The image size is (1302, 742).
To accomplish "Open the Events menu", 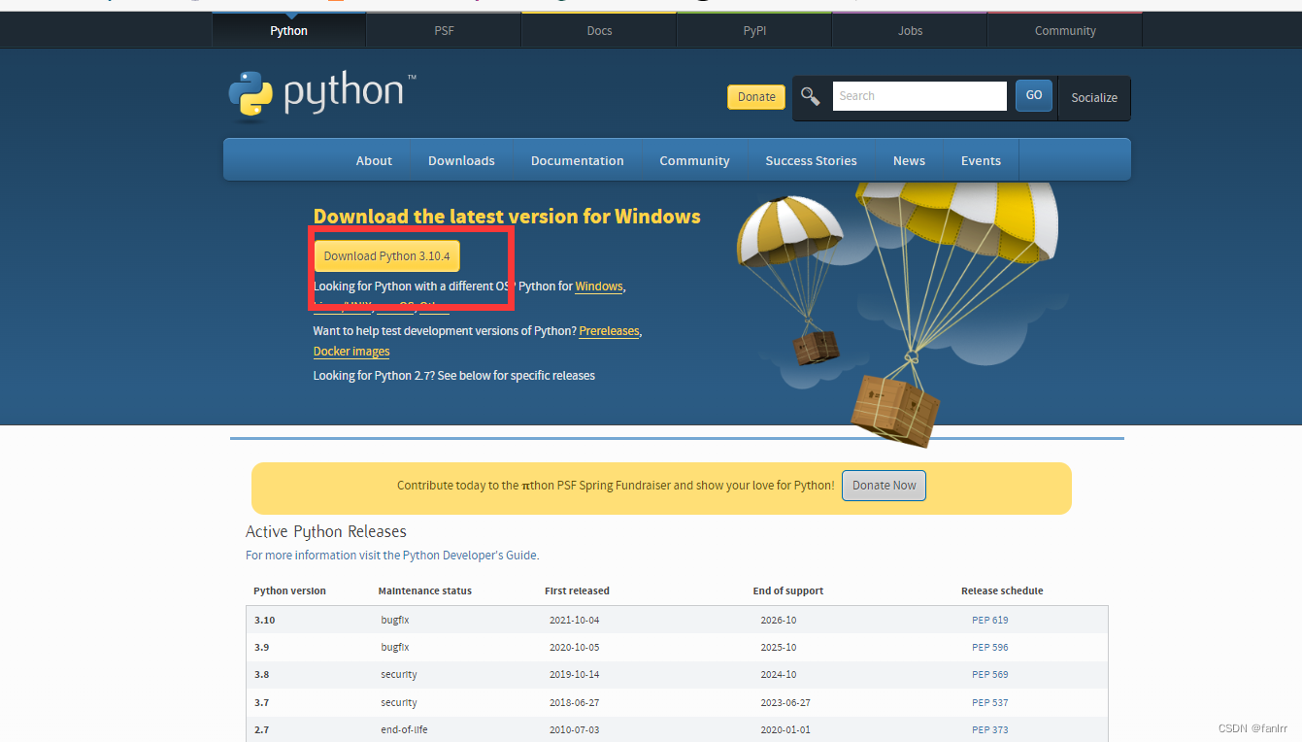I will [981, 160].
